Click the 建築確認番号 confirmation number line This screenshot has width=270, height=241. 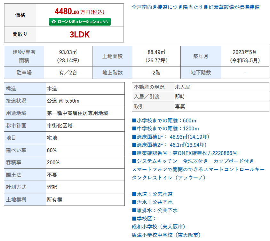point(185,153)
